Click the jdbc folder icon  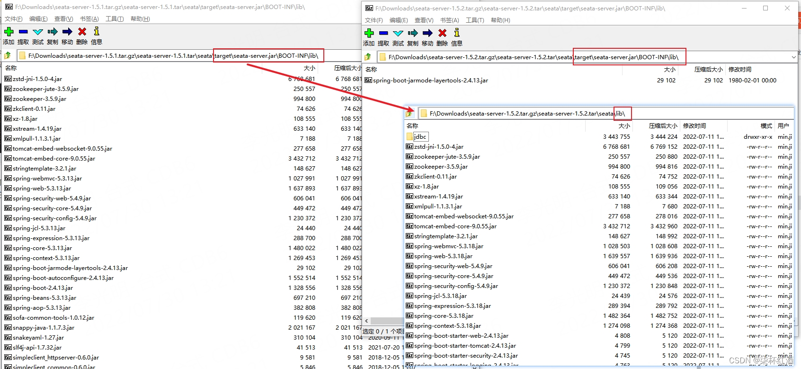click(x=409, y=137)
